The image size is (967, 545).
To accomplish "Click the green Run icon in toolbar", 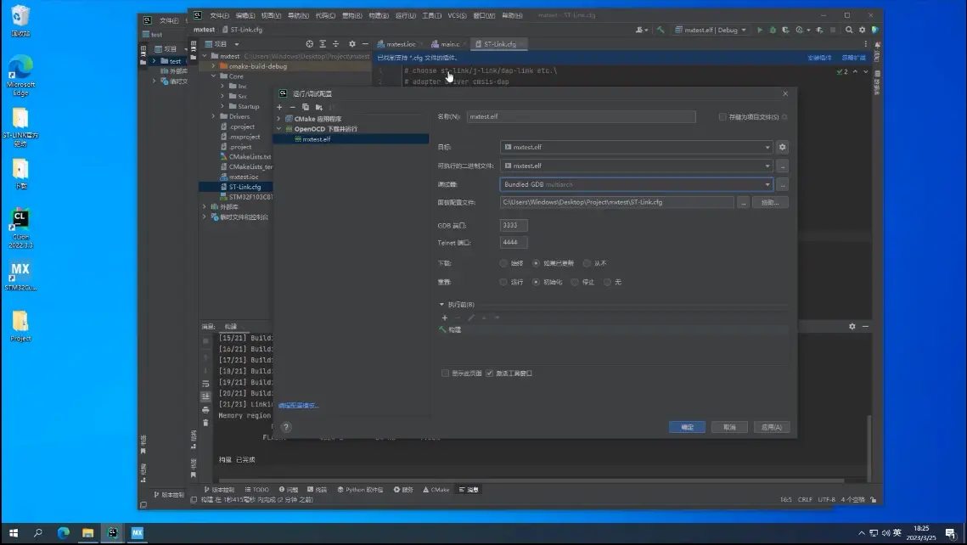I will 760,30.
